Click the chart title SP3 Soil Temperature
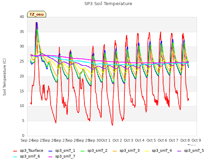 click(108, 4)
